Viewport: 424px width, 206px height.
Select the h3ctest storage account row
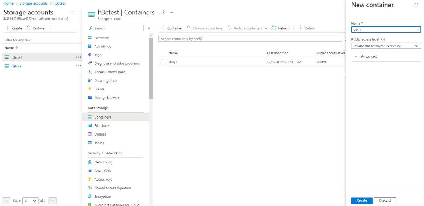(42, 57)
